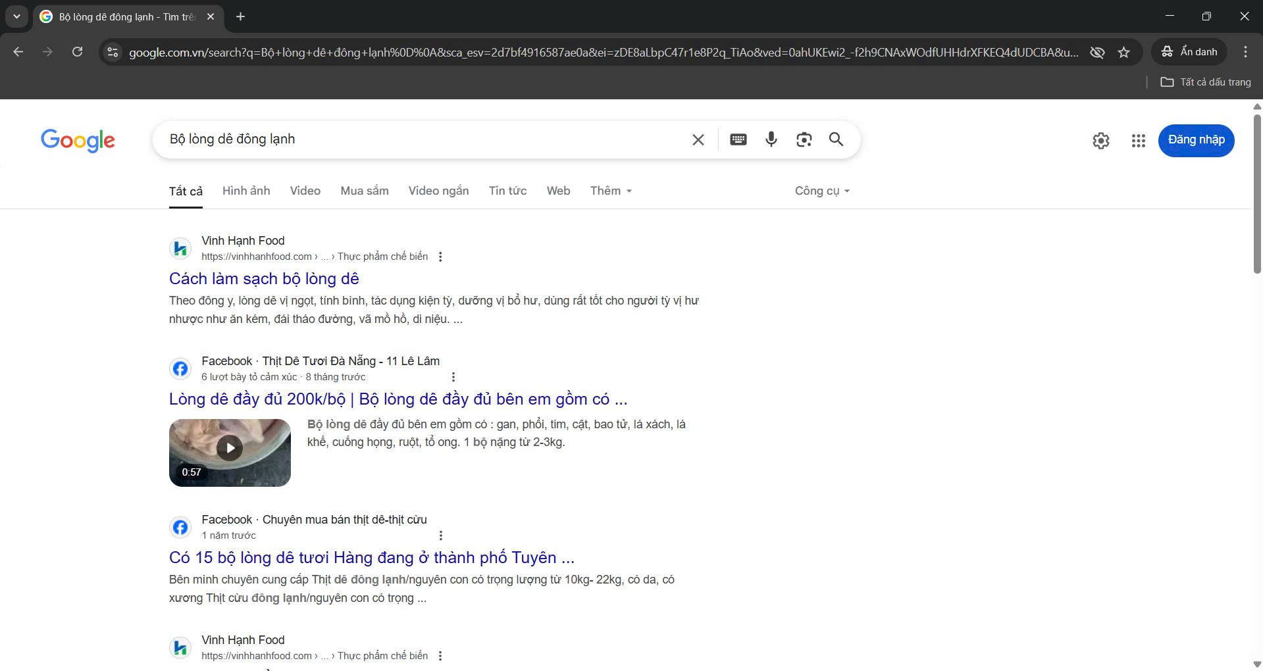
Task: Click inside the Google search field
Action: coord(425,139)
